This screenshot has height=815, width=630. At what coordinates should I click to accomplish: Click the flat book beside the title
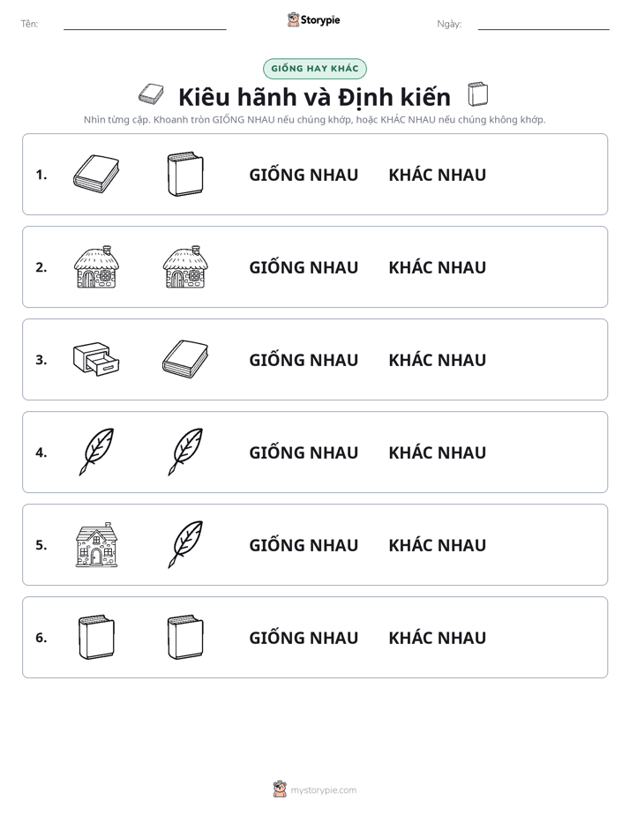[x=151, y=94]
